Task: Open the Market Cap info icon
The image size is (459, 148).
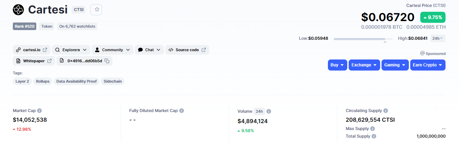Action: (x=39, y=111)
